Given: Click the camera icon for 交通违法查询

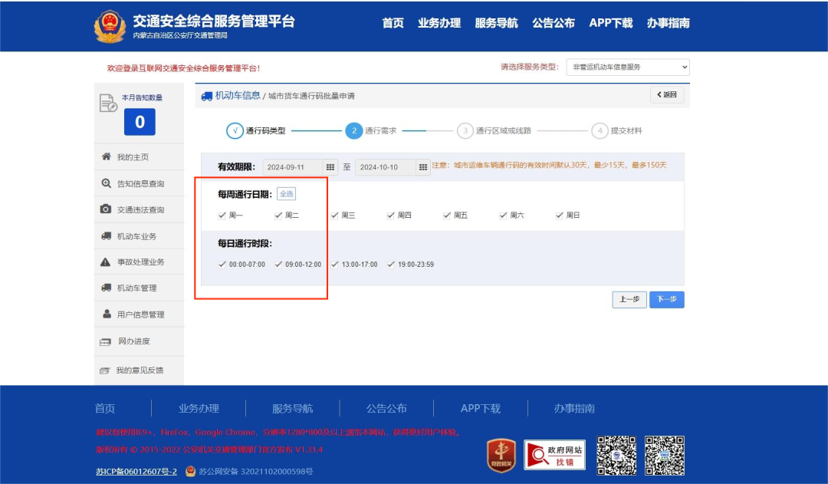Looking at the screenshot, I should (x=107, y=209).
